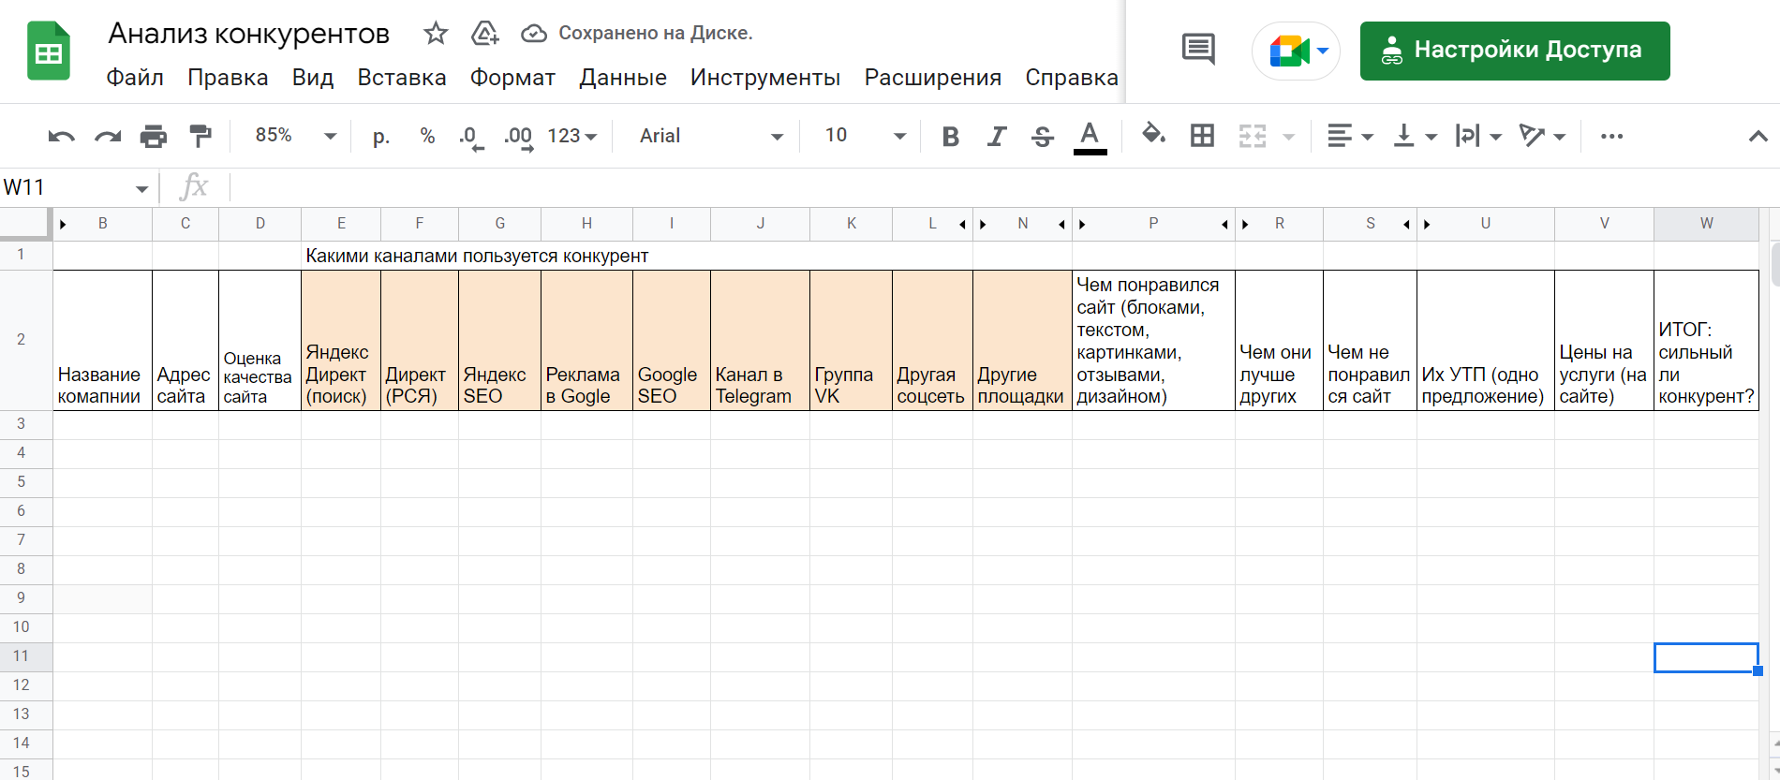The image size is (1780, 780).
Task: Open Google Sheets home icon
Action: [x=49, y=51]
